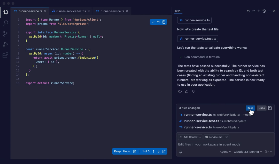
Task: Open the Explorer view in activity bar
Action: point(5,12)
